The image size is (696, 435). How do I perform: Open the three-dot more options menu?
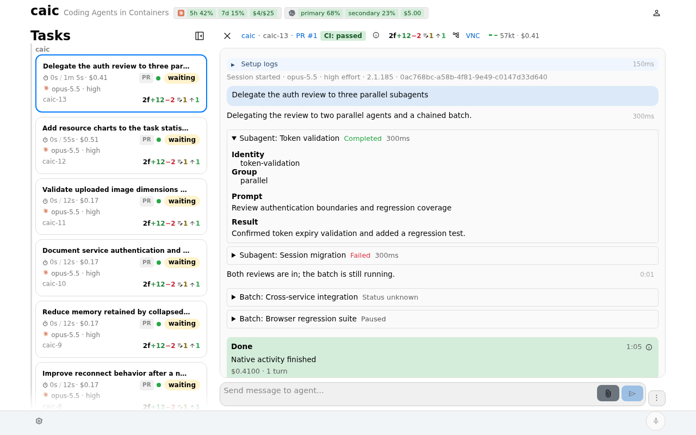pyautogui.click(x=656, y=398)
